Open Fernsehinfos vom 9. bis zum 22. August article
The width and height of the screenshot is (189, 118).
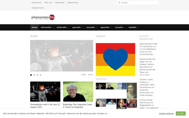tap(45, 106)
